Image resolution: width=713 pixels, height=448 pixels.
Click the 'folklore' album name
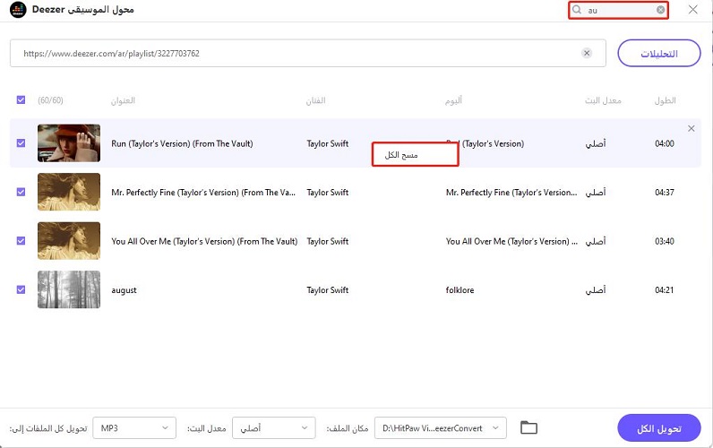460,290
